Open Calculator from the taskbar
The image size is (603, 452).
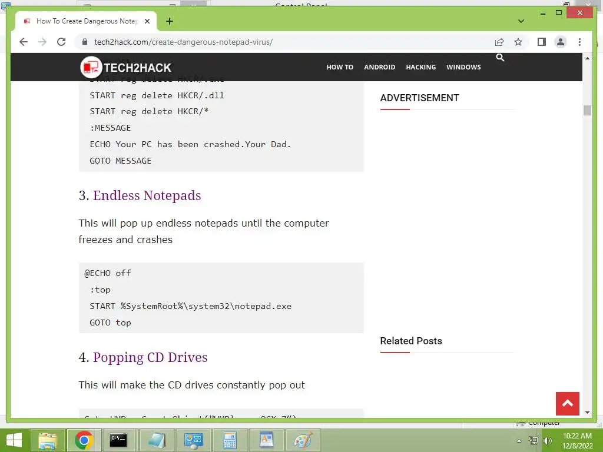click(230, 440)
